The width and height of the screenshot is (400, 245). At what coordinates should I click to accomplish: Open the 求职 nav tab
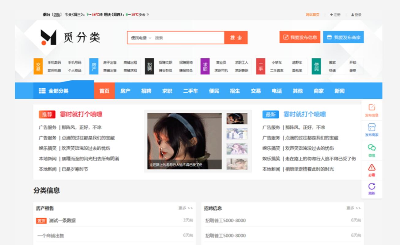(x=167, y=91)
